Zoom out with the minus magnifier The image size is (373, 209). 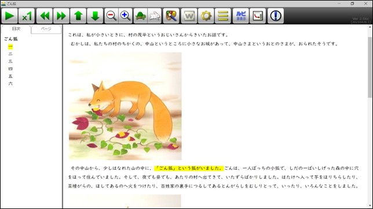[x=111, y=16]
